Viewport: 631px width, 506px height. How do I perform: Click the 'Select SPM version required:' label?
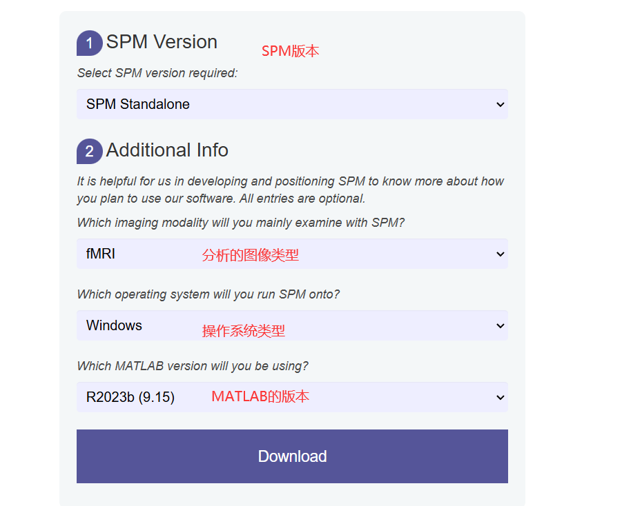click(x=157, y=73)
